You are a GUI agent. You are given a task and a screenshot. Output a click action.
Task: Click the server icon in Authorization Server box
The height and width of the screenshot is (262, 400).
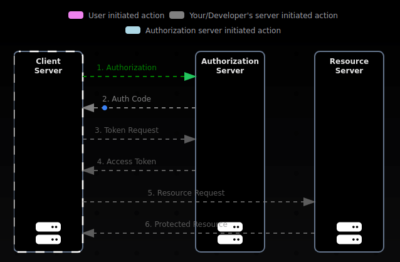(x=230, y=233)
